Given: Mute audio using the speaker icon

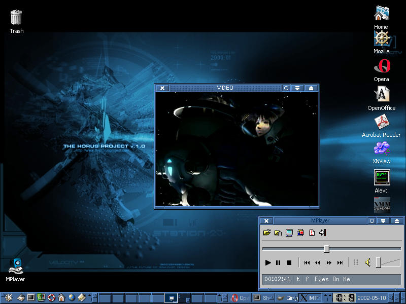Looking at the screenshot, I should [367, 262].
